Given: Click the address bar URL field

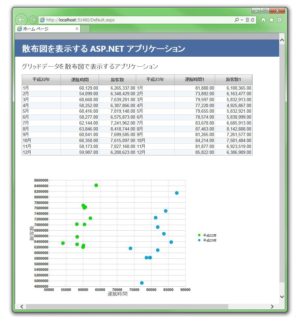Looking at the screenshot, I should click(x=132, y=20).
